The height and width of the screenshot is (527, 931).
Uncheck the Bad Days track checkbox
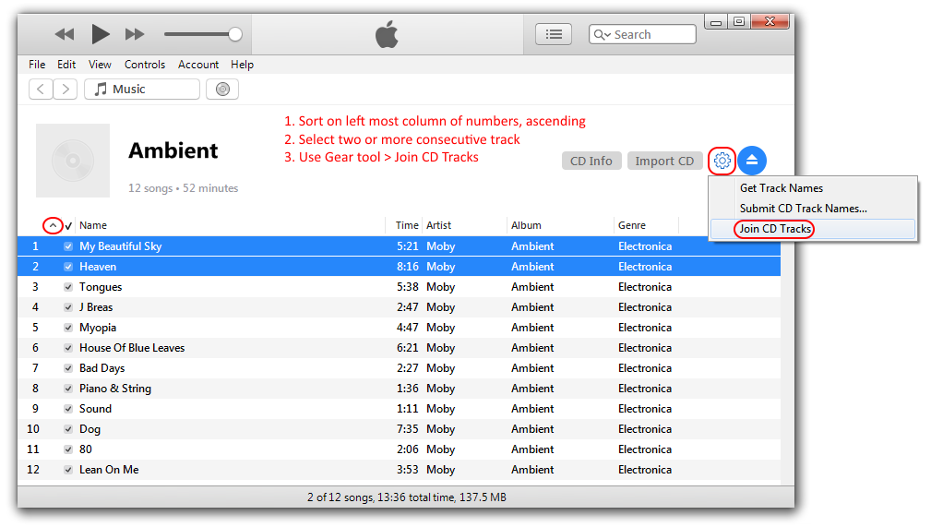(x=68, y=368)
